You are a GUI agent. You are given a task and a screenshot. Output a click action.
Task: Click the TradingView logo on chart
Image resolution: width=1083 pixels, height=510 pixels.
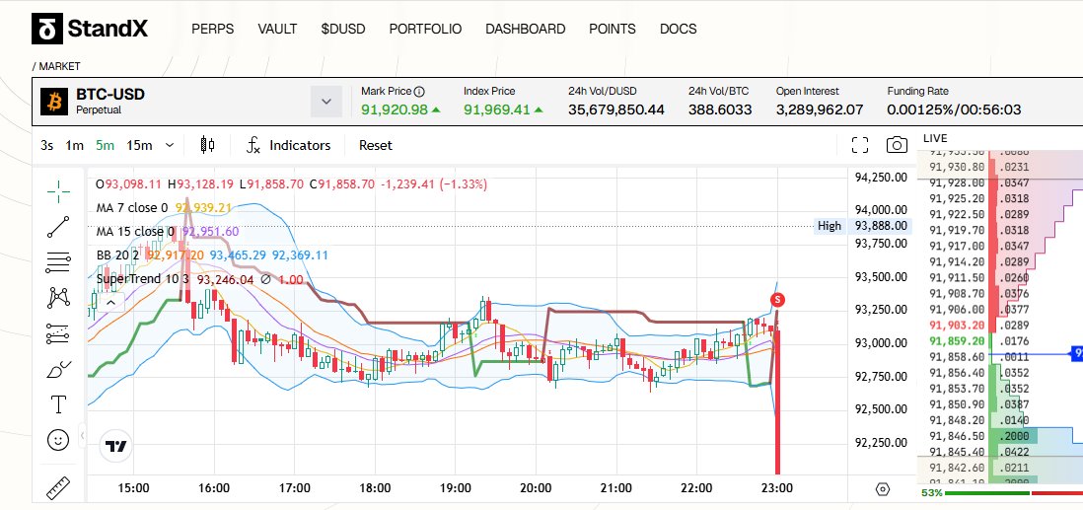tap(116, 446)
